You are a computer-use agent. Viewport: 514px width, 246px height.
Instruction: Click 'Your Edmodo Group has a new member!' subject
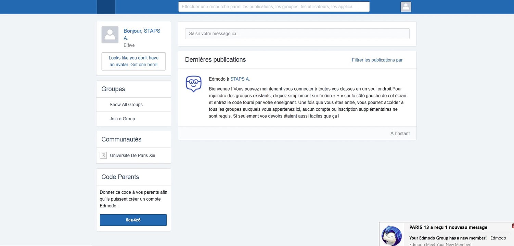click(448, 238)
